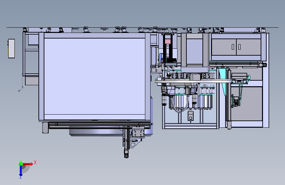Select the motor at the bottom of the vertical rail
The width and height of the screenshot is (285, 185).
[x=126, y=153]
